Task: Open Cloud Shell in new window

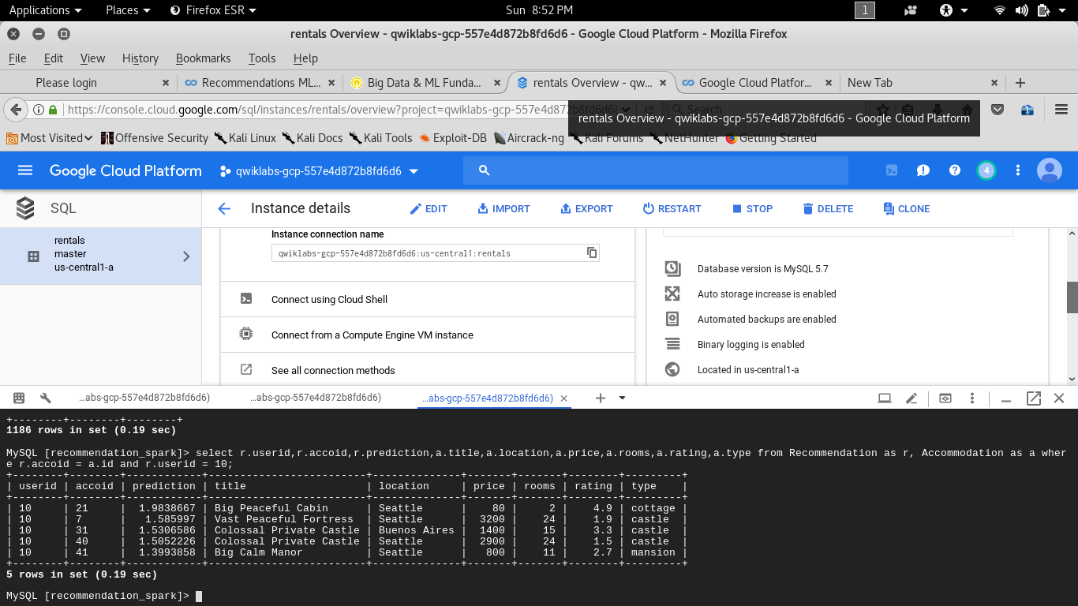Action: (1033, 398)
